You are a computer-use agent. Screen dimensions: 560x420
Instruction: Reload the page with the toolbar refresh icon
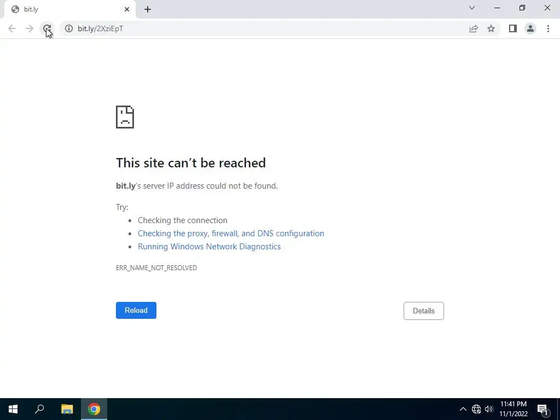pos(47,28)
